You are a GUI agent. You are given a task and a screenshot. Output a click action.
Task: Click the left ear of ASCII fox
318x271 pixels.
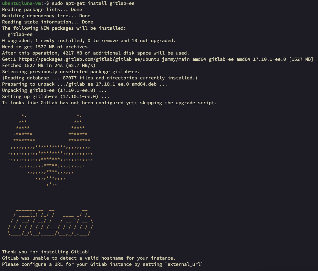point(24,128)
